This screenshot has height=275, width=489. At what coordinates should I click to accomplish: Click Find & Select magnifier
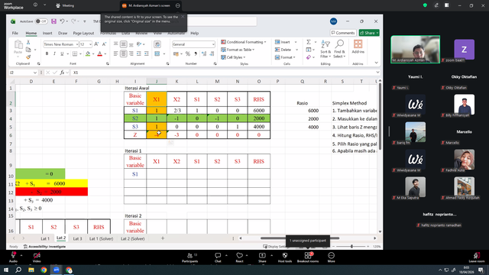click(x=339, y=49)
